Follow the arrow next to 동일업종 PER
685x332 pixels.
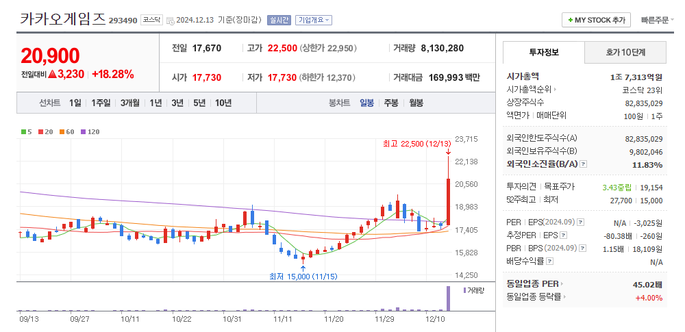coord(562,284)
